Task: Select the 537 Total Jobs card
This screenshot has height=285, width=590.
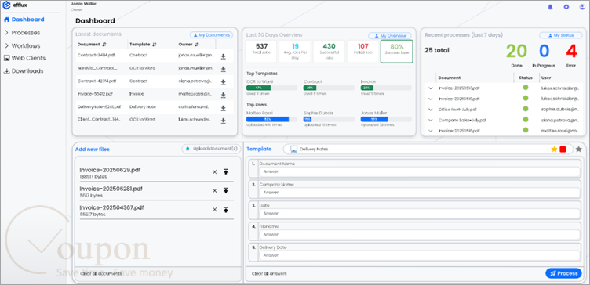Action: (261, 52)
